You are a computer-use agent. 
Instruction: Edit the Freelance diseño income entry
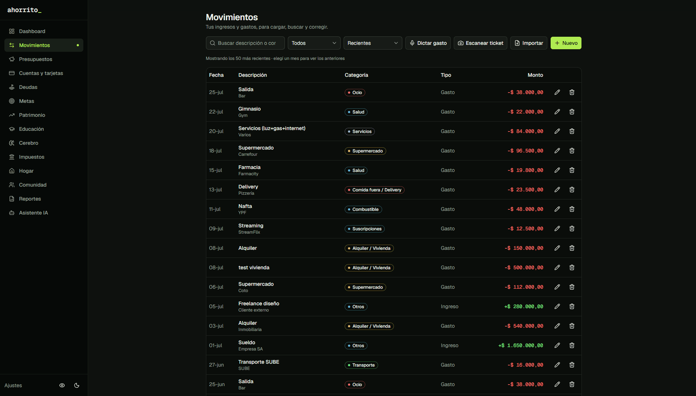tap(557, 306)
